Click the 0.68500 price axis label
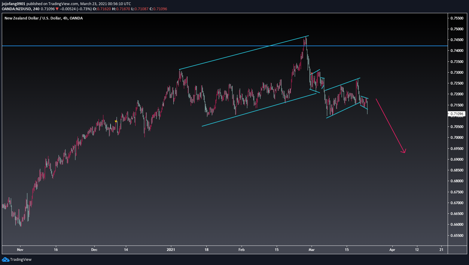 pyautogui.click(x=457, y=170)
